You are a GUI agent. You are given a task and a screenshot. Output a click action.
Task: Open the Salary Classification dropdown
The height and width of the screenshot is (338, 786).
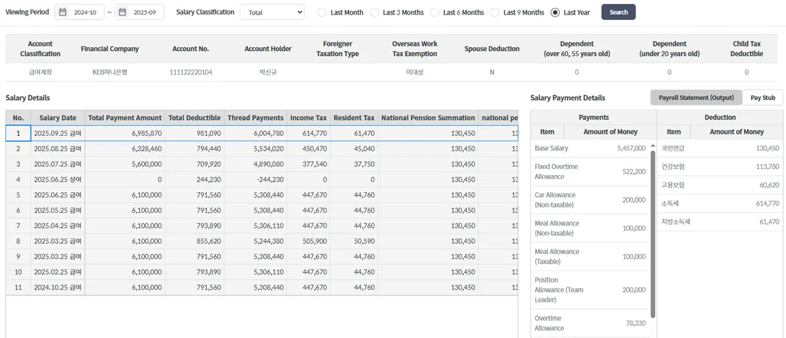[x=272, y=13]
